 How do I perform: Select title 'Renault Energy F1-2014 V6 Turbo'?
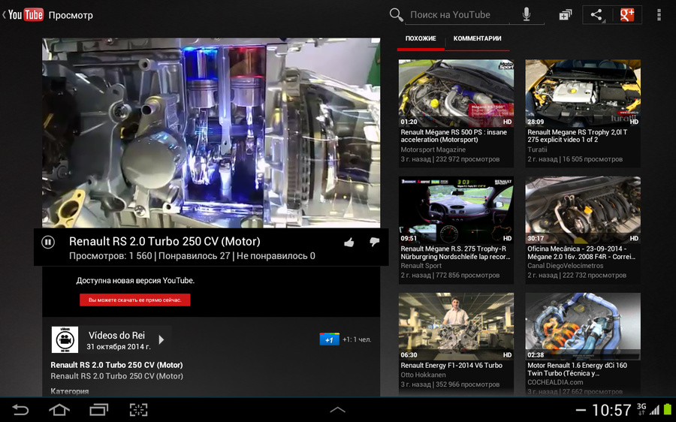point(451,366)
